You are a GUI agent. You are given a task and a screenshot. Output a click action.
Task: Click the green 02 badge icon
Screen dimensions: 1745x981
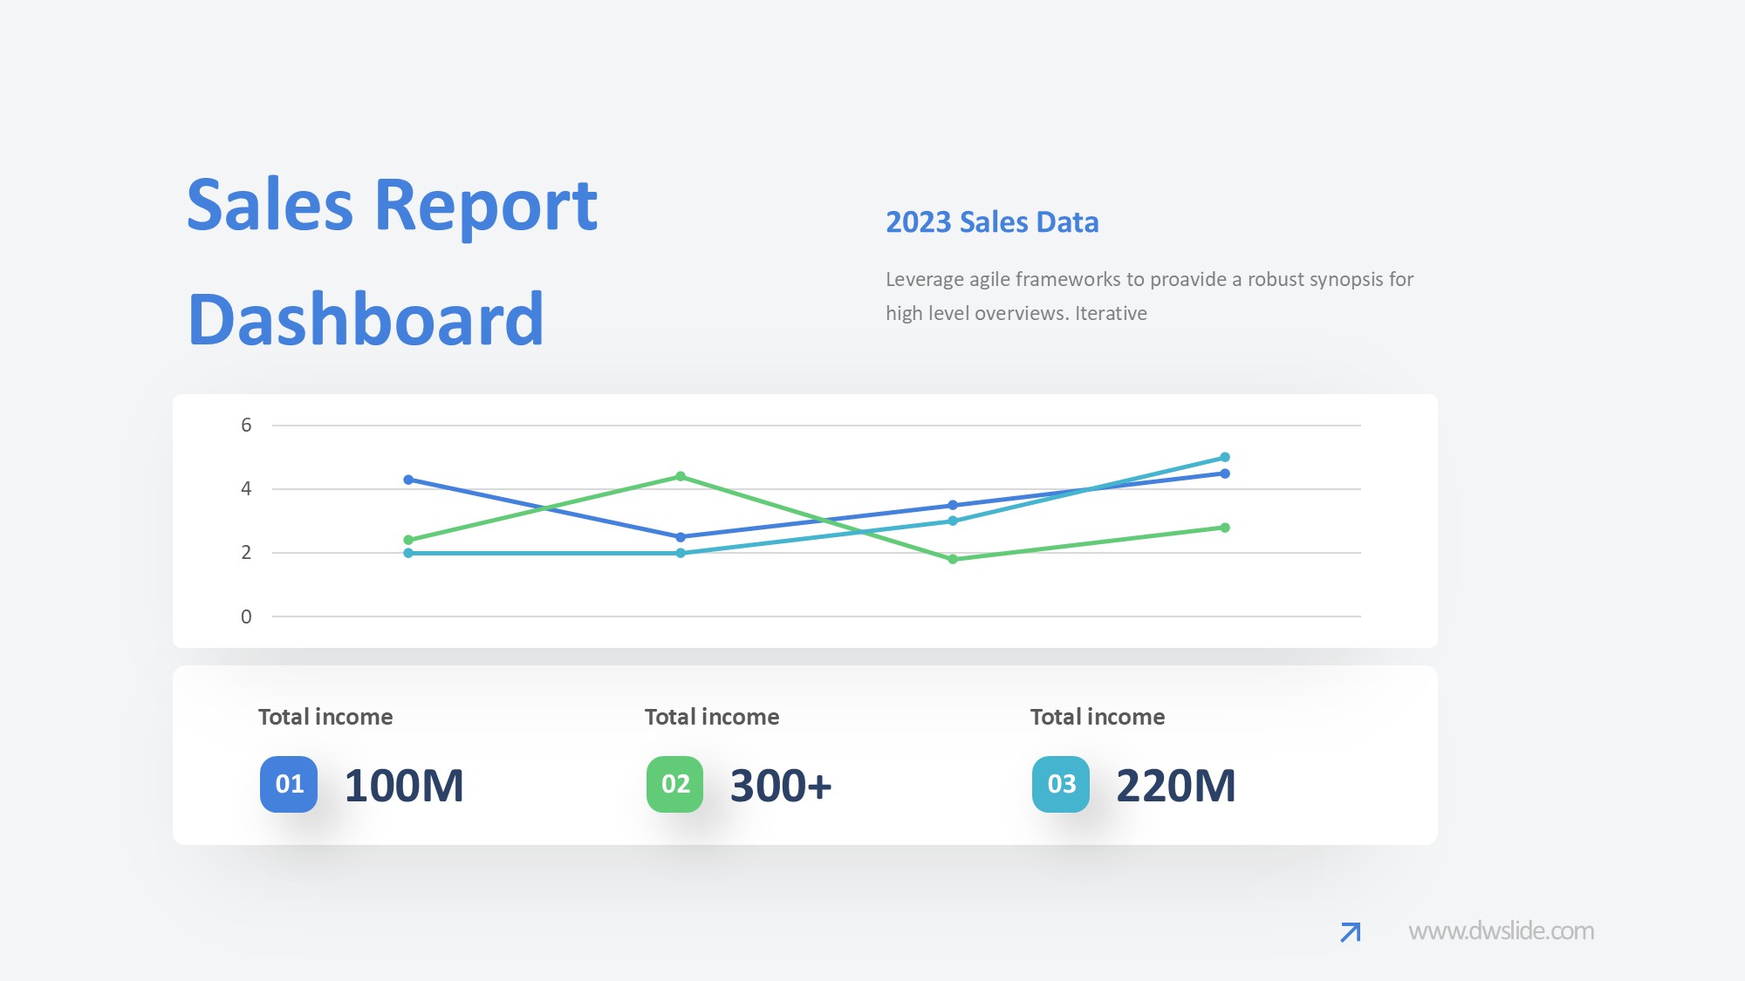[674, 784]
